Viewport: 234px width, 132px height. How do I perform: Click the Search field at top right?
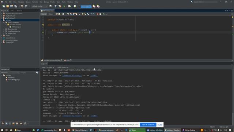(x=205, y=2)
